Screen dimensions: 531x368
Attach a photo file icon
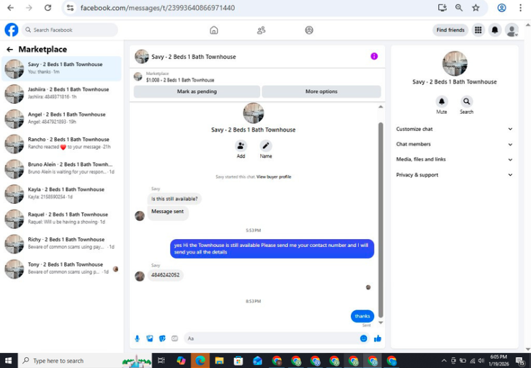tap(150, 338)
